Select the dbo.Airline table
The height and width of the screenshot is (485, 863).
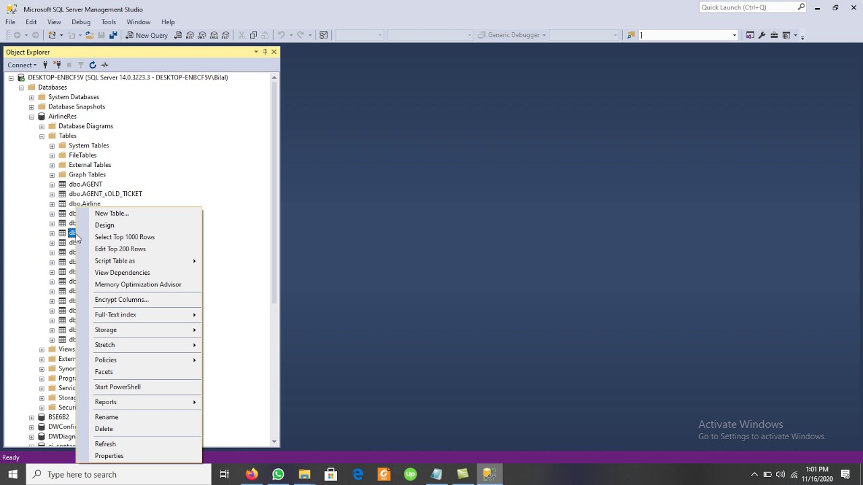[x=84, y=203]
